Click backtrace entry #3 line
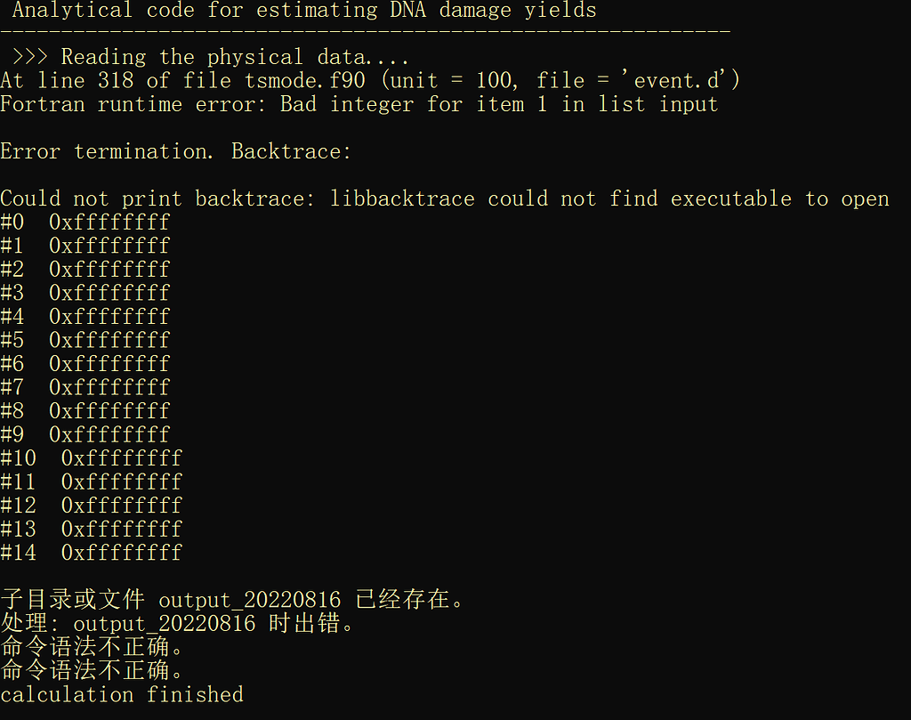The image size is (911, 720). pyautogui.click(x=85, y=293)
